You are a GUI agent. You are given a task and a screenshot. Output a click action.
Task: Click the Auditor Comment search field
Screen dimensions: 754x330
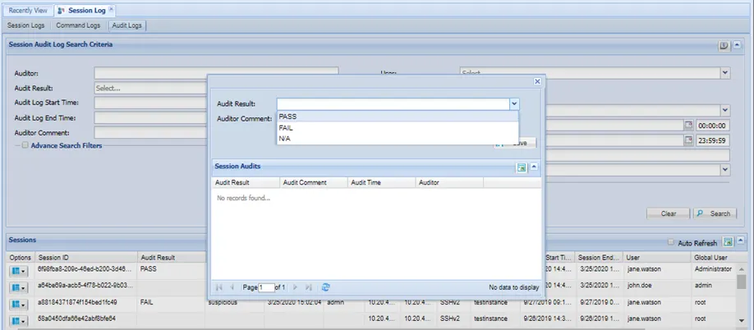[x=151, y=133]
